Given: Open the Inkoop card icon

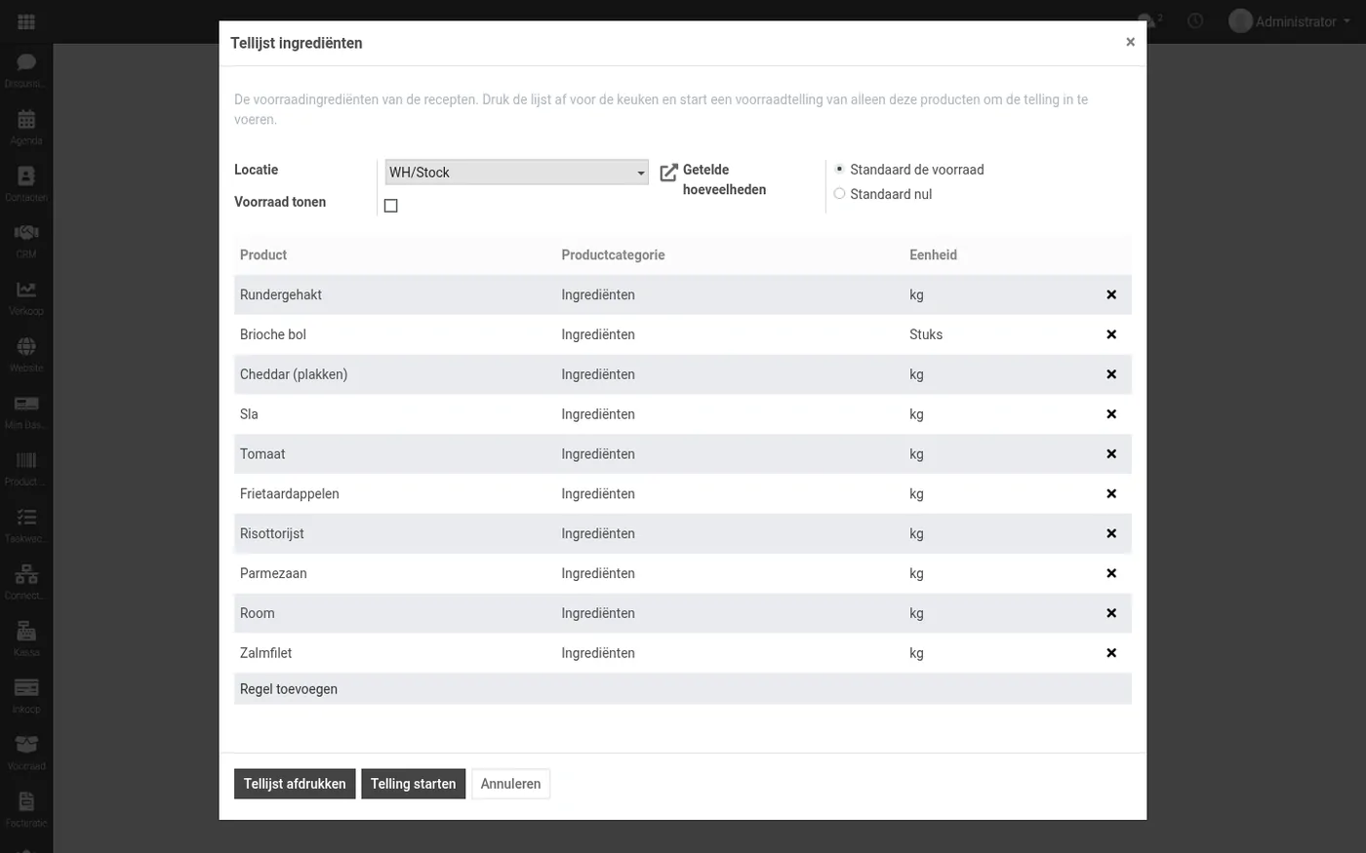Looking at the screenshot, I should [26, 695].
